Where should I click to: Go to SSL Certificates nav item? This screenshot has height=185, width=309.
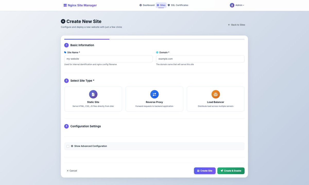178,5
